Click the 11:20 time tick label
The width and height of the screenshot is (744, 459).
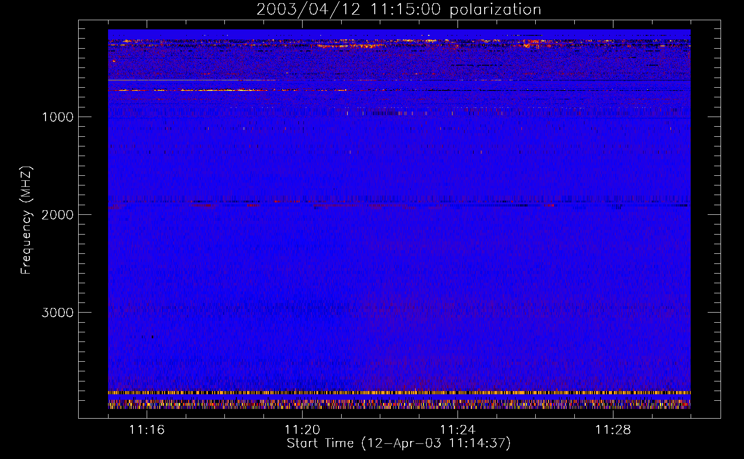pyautogui.click(x=302, y=430)
